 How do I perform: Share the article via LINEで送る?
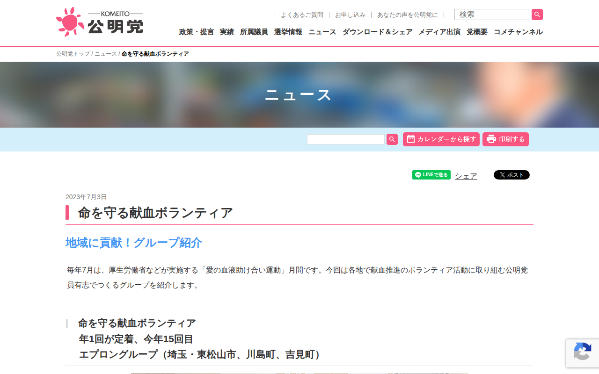[x=431, y=175]
